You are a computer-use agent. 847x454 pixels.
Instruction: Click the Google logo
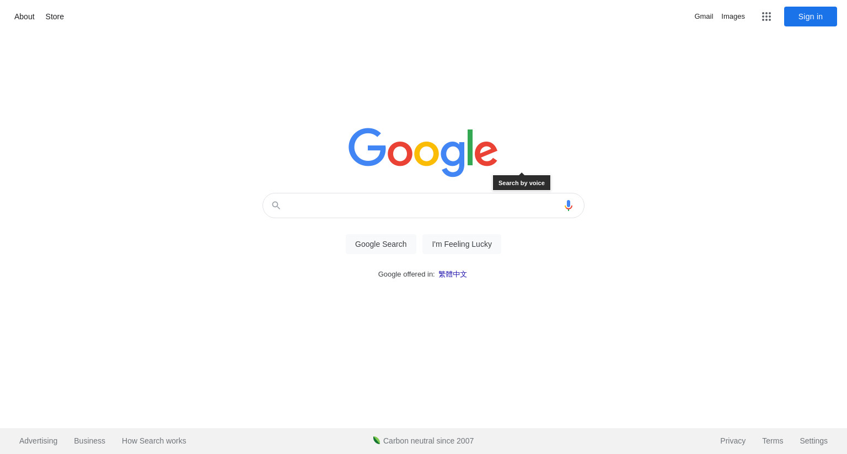click(423, 153)
